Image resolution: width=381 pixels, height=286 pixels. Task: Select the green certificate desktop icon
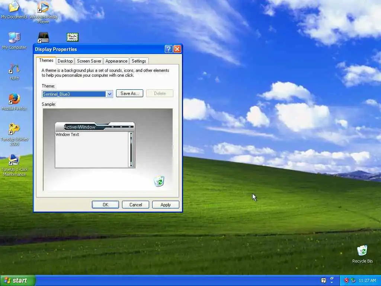(x=73, y=37)
